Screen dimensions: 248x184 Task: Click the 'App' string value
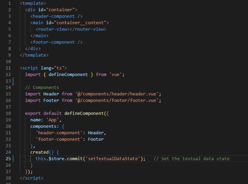point(52,120)
